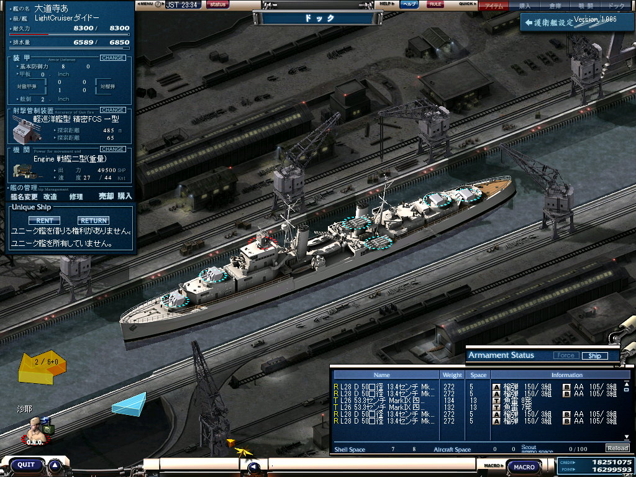Switch Armament Status to Force view
Screen dimensions: 636x477
[x=565, y=356]
